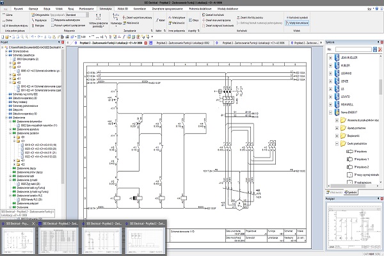Viewport: 384px width, 256px height.
Task: Open the Rysunek ribbon tab
Action: (x=19, y=8)
